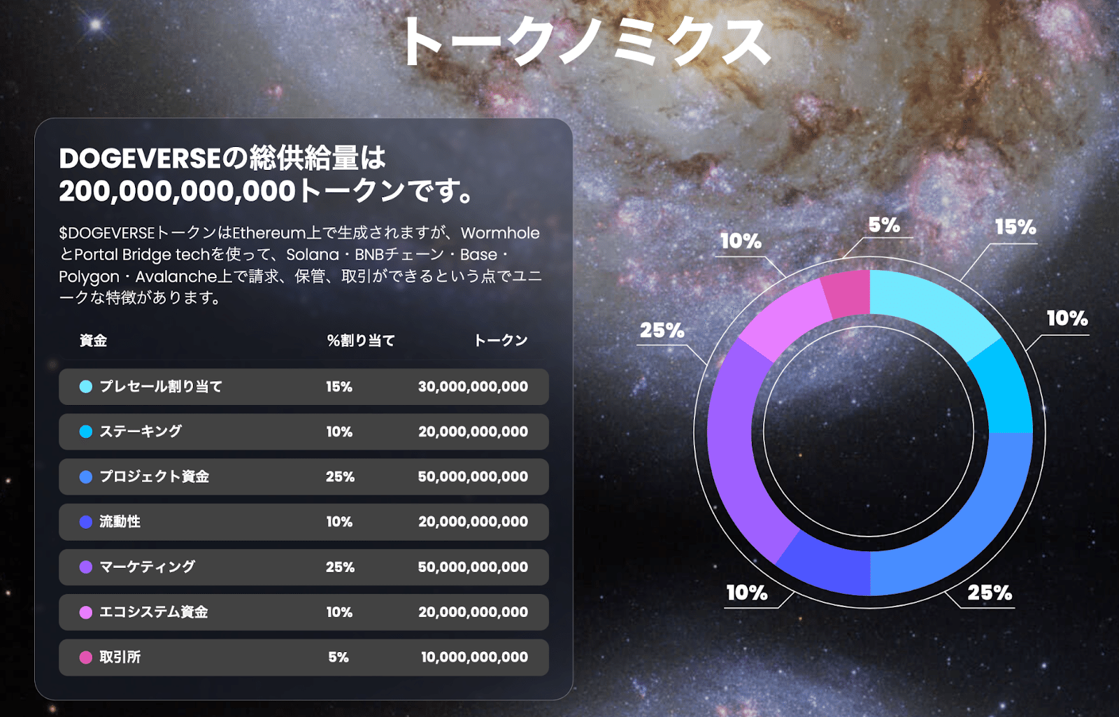Screen dimensions: 1119x717
Task: Click the cyan dot beside ステーキング
Action: pos(86,432)
